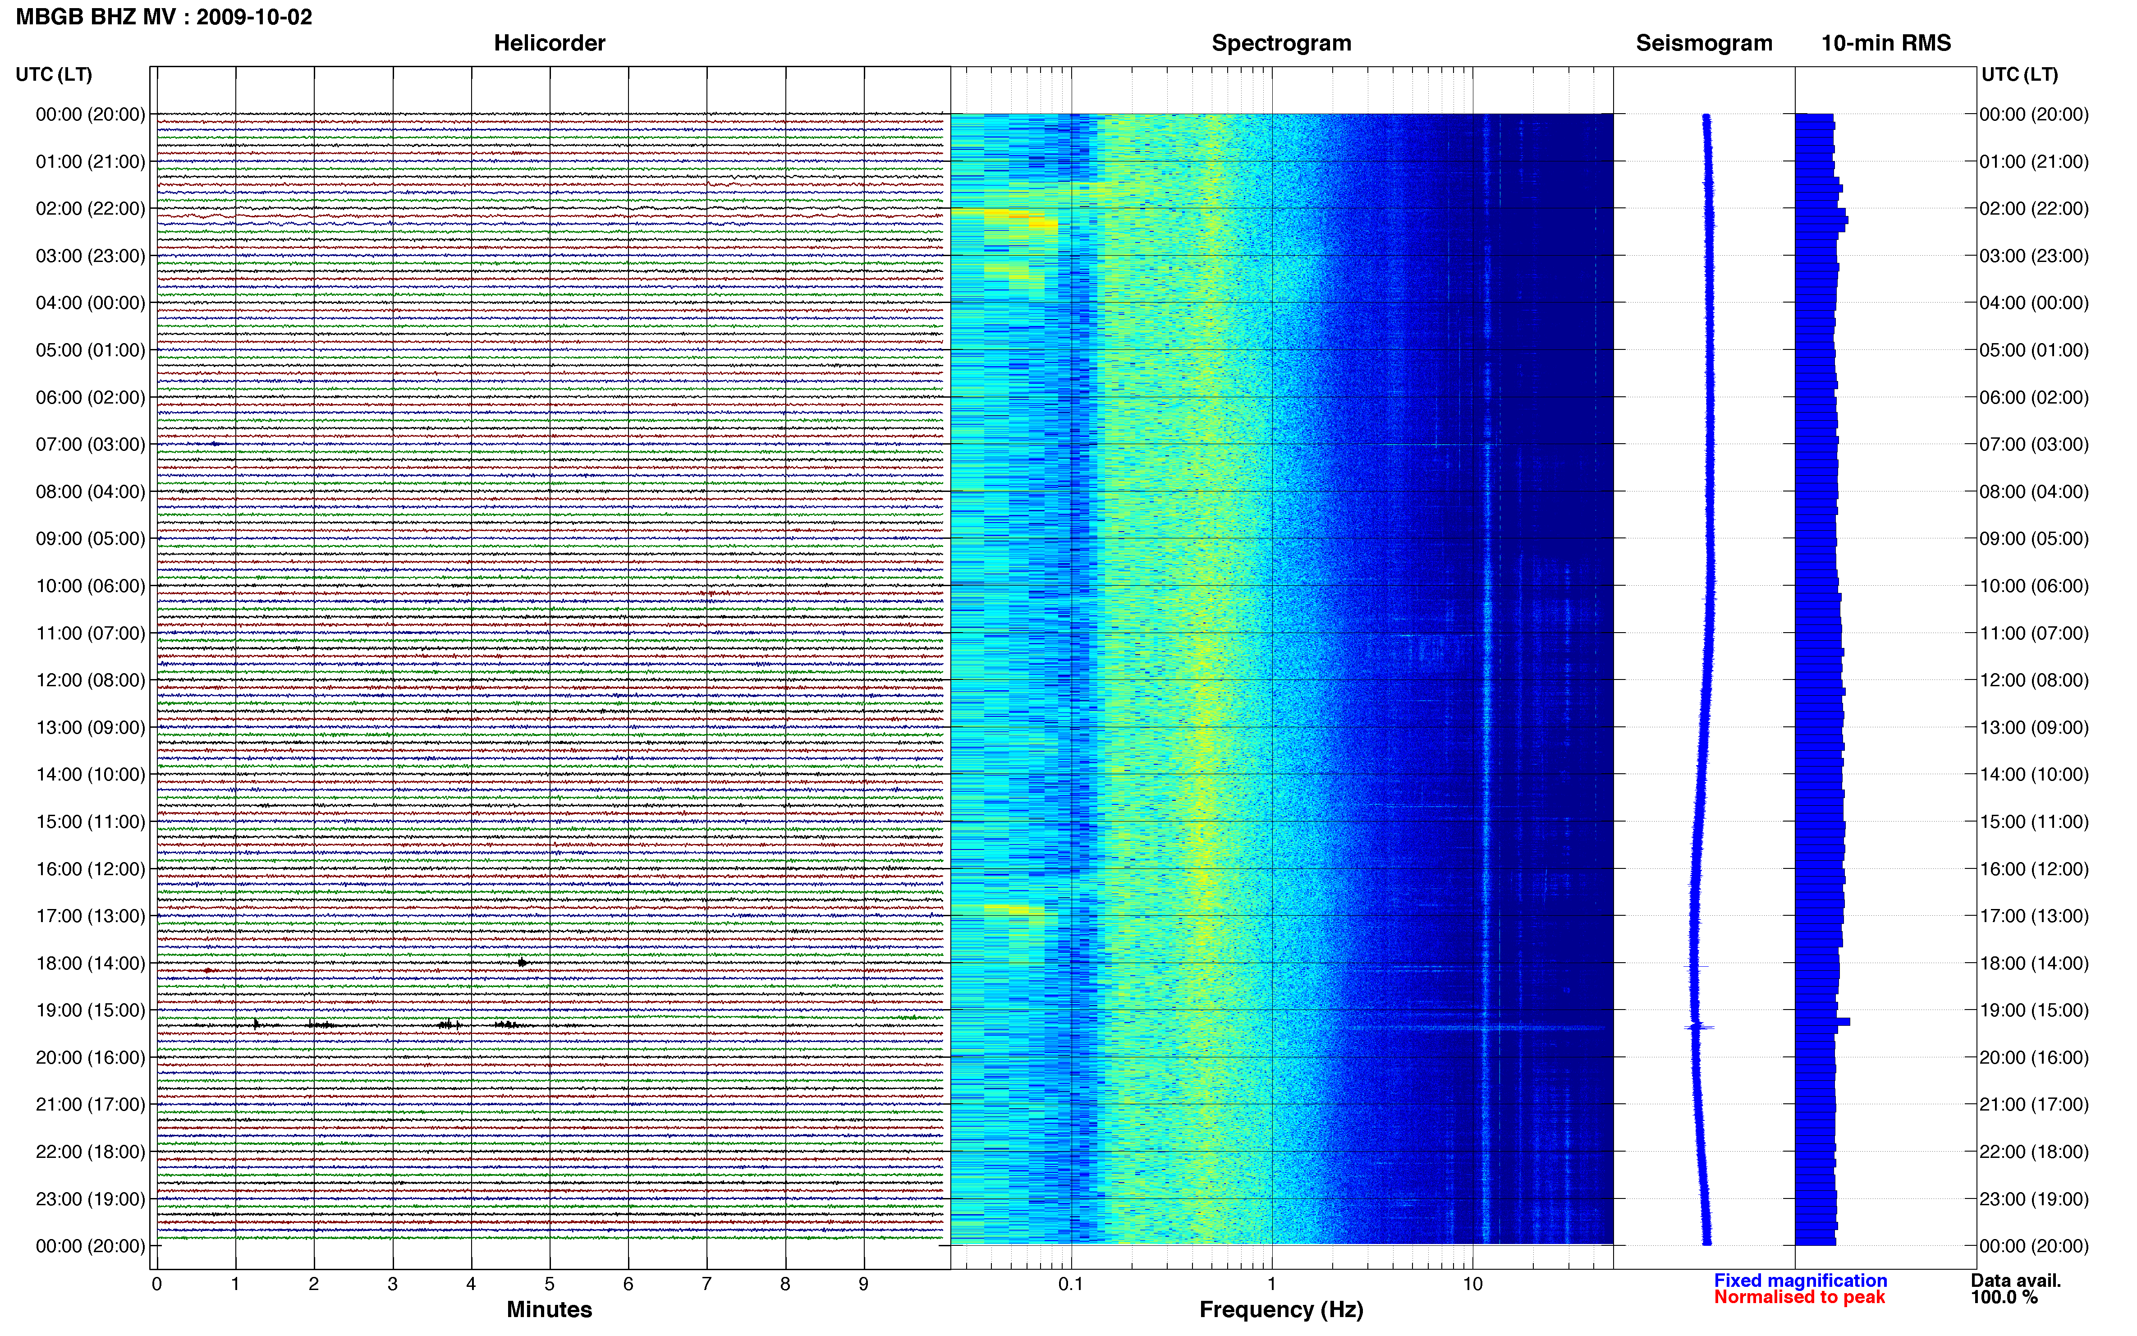Click left time label '03:00 (23:00)'
This screenshot has height=1336, width=2137.
pos(90,256)
